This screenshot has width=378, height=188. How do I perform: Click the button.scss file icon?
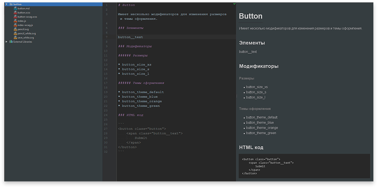[15, 13]
